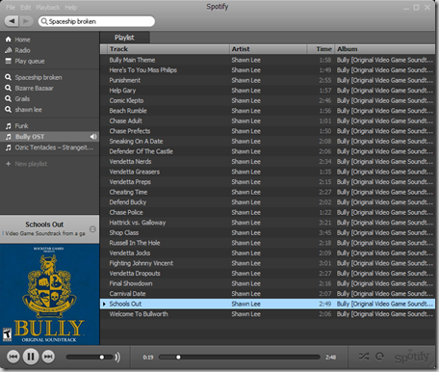Screen dimensions: 439x372
Task: Select the Vendetta Nerds track
Action: (x=268, y=162)
